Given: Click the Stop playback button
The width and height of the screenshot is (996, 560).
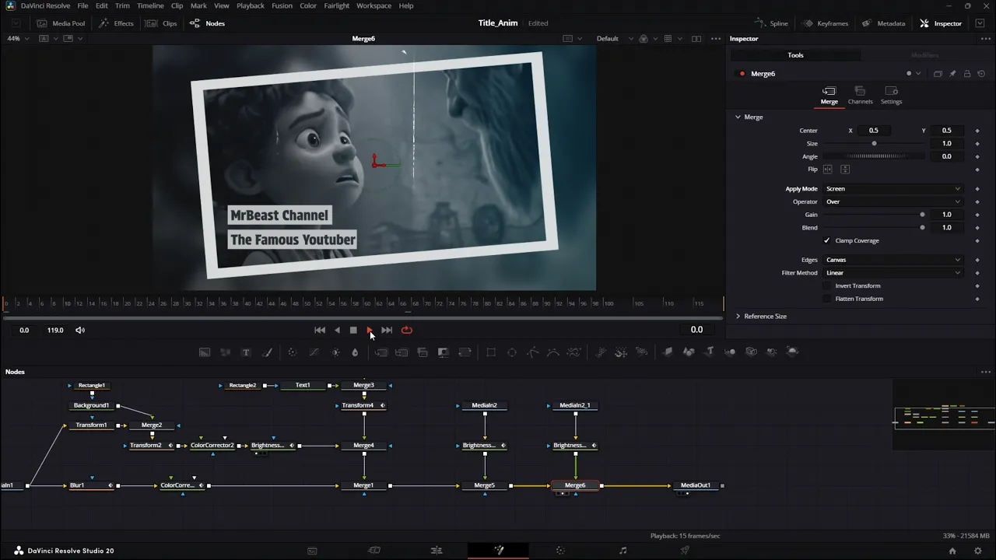Looking at the screenshot, I should coord(353,330).
